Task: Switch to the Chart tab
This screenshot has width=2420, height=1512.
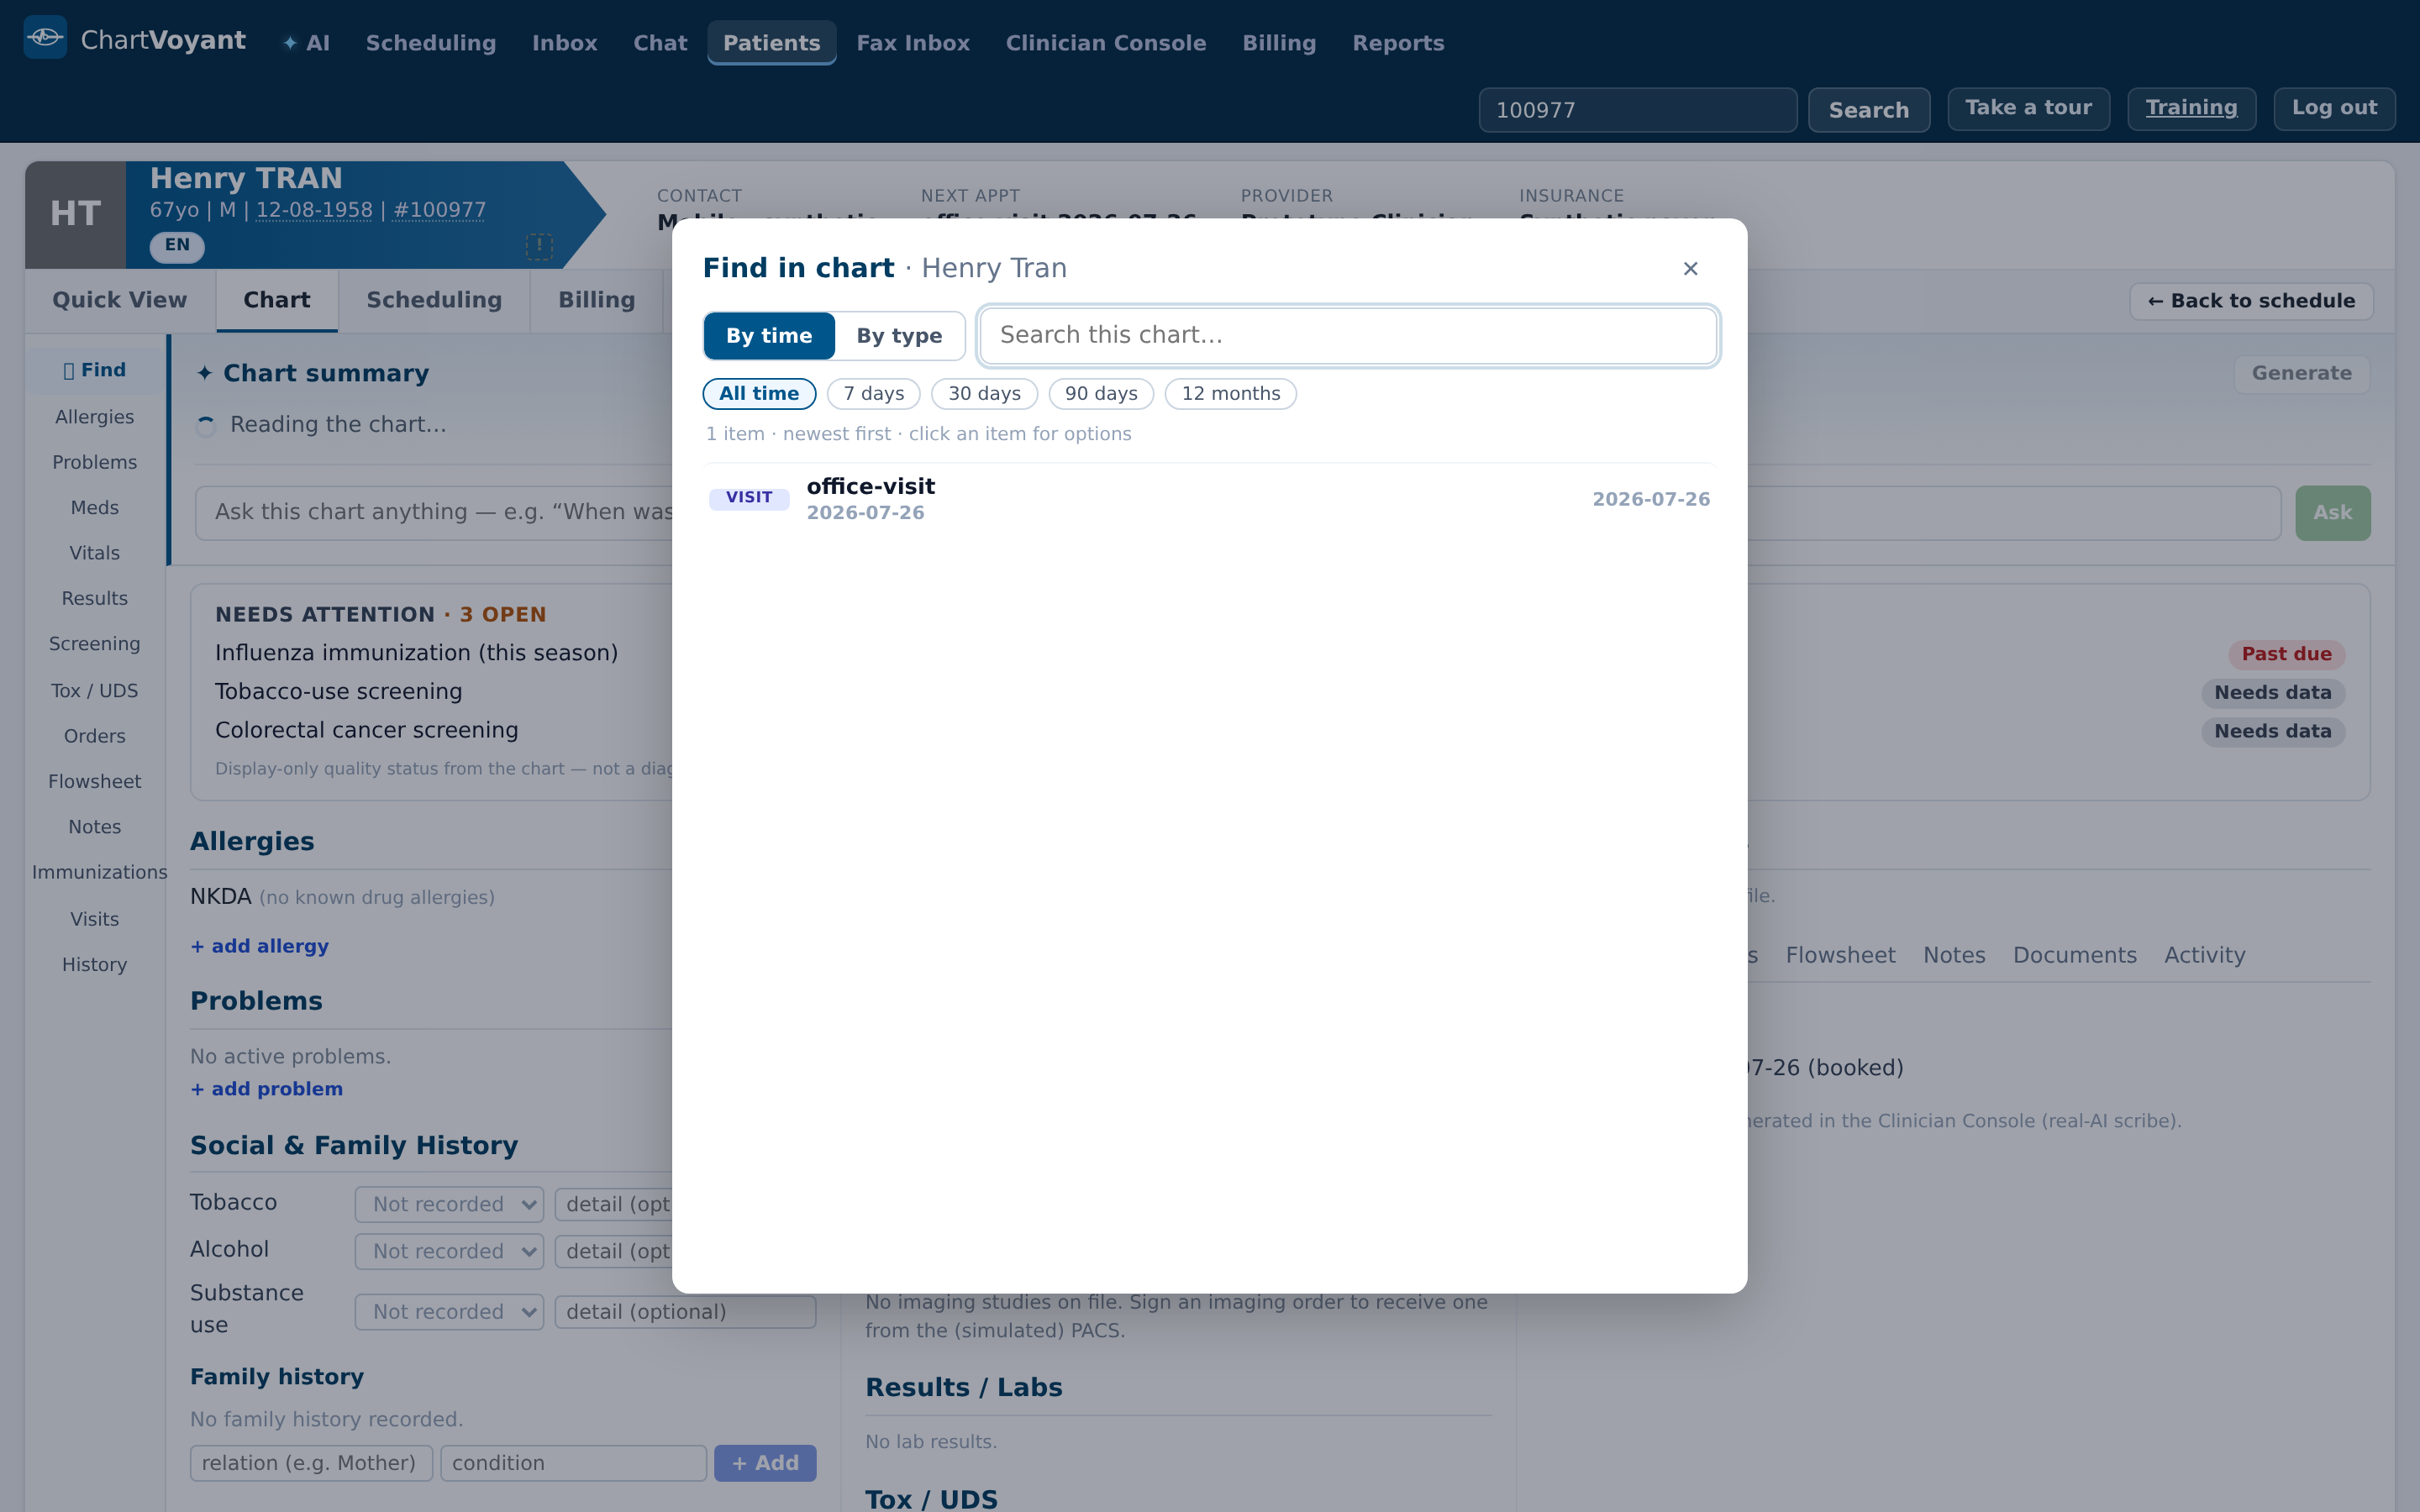Action: tap(277, 300)
